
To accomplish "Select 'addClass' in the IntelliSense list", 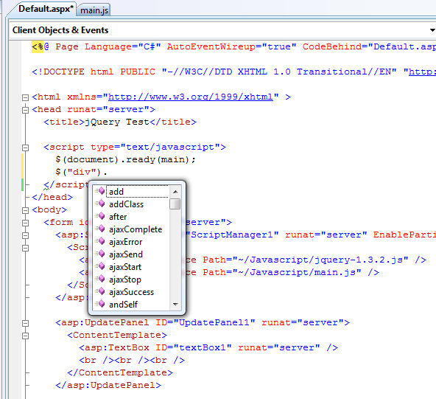I will (126, 204).
